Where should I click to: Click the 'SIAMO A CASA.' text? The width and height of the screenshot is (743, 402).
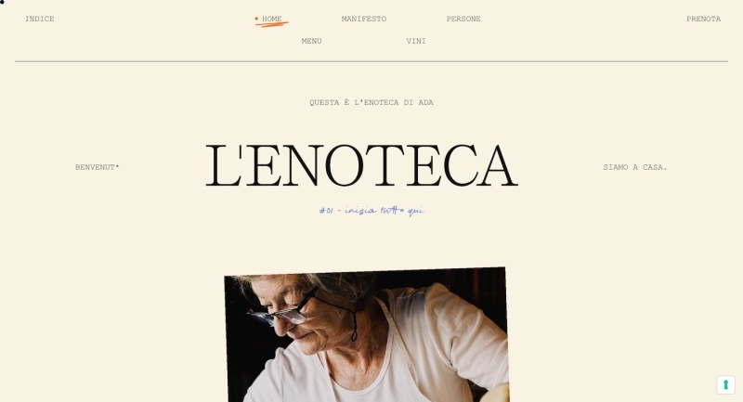[x=635, y=167]
